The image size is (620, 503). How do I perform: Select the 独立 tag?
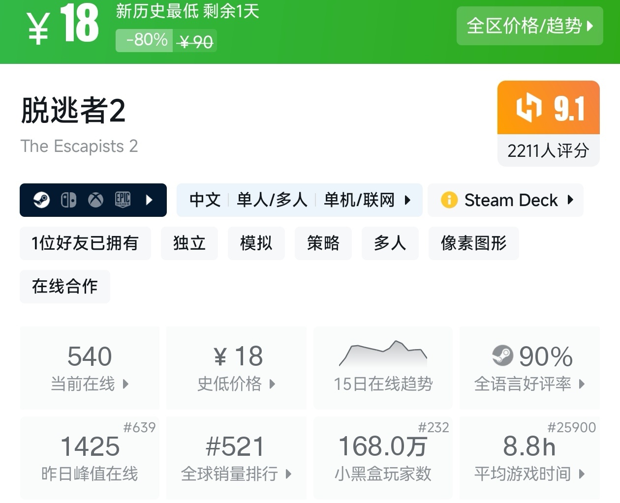tap(189, 243)
